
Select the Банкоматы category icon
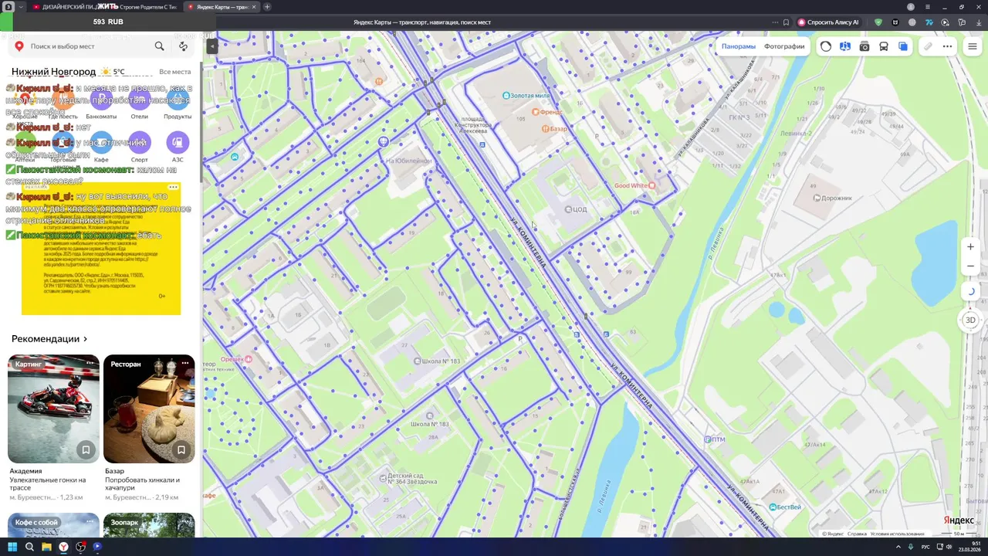pos(101,100)
